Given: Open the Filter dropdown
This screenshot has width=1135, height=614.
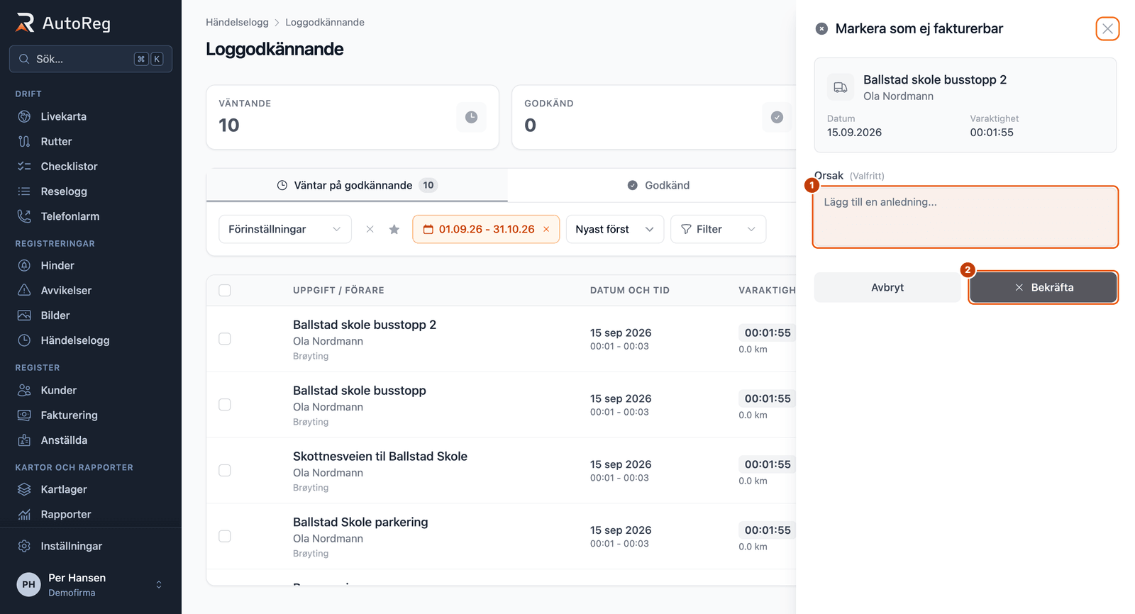Looking at the screenshot, I should click(718, 229).
